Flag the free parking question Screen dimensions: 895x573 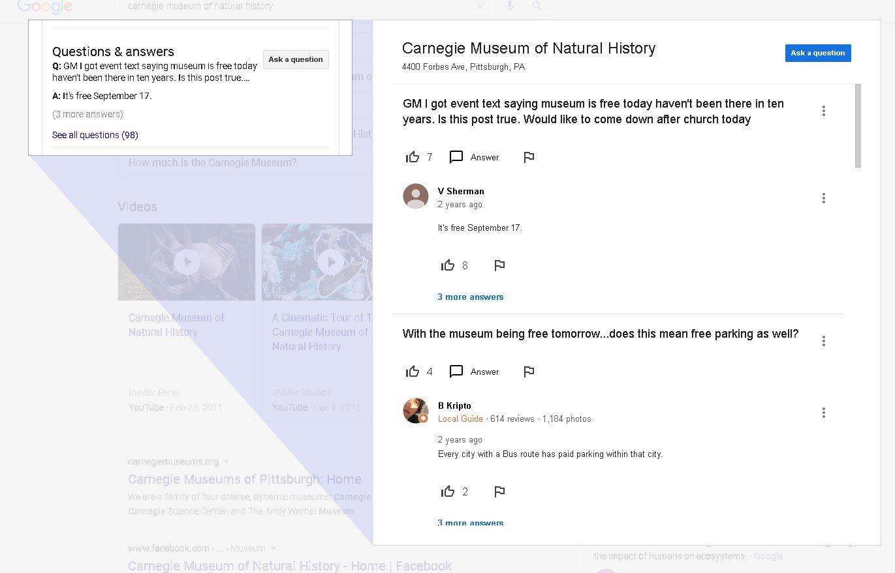click(529, 372)
